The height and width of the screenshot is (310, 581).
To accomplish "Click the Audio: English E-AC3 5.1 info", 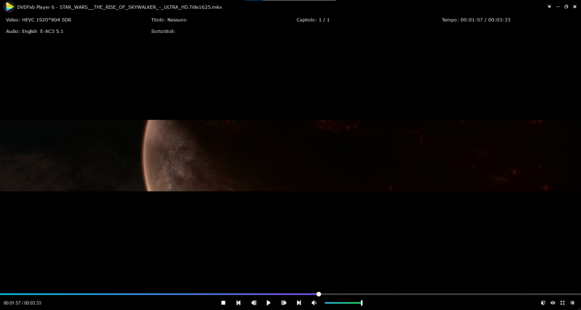I will pos(34,32).
